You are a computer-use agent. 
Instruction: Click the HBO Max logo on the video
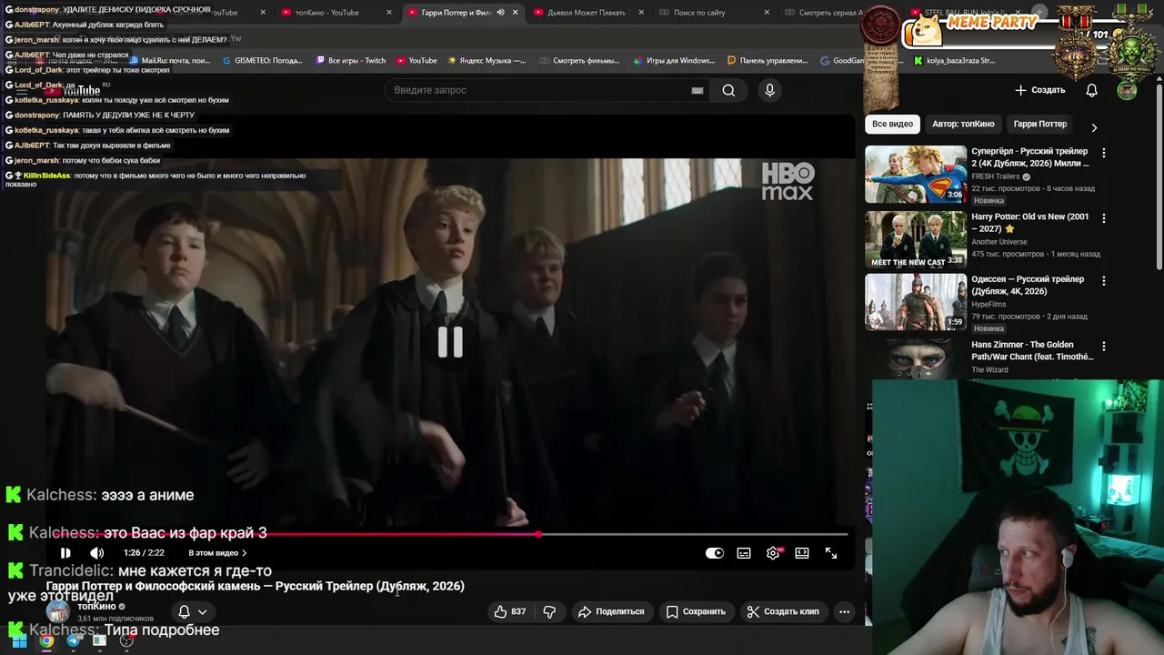788,181
